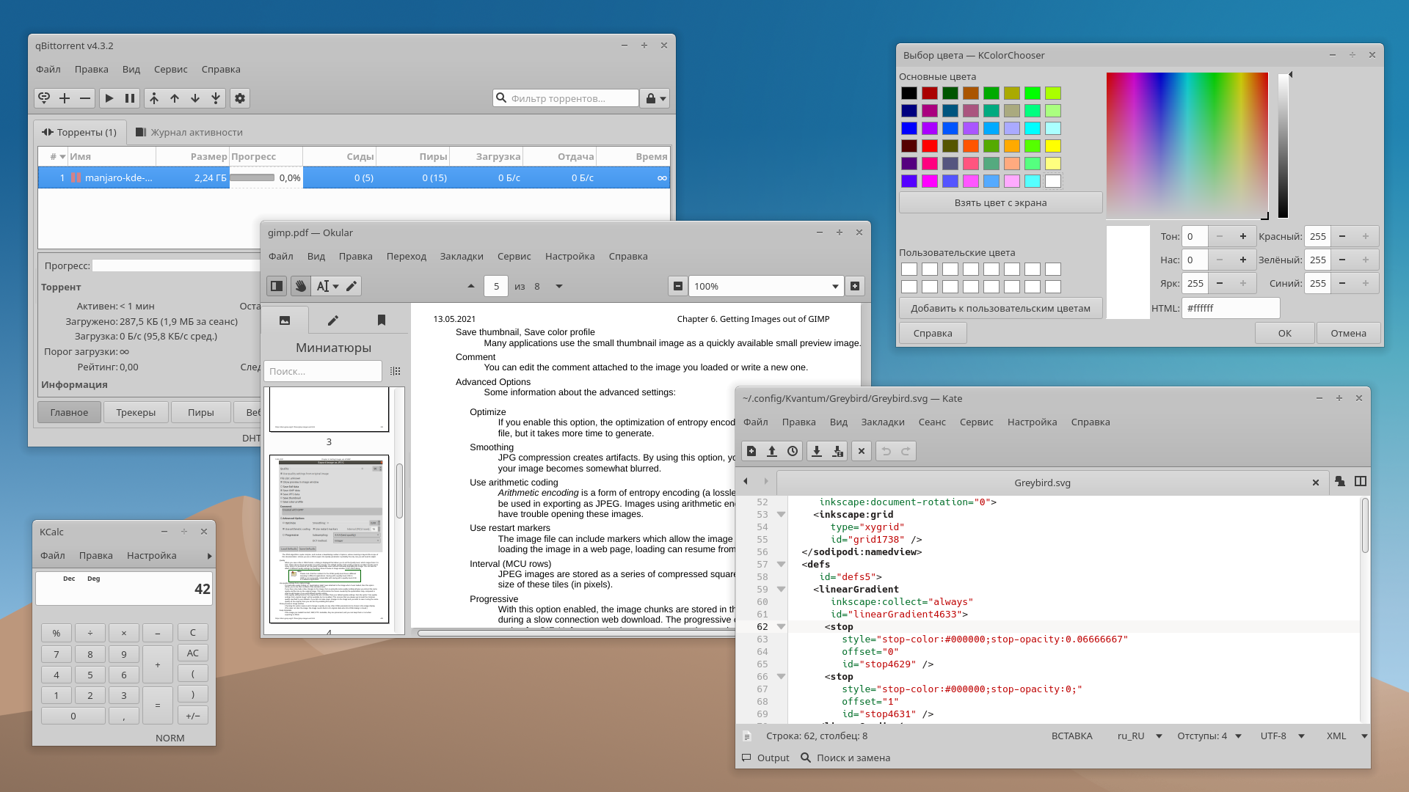Zoom out with minus button in Okular
The width and height of the screenshot is (1409, 792).
coord(678,286)
